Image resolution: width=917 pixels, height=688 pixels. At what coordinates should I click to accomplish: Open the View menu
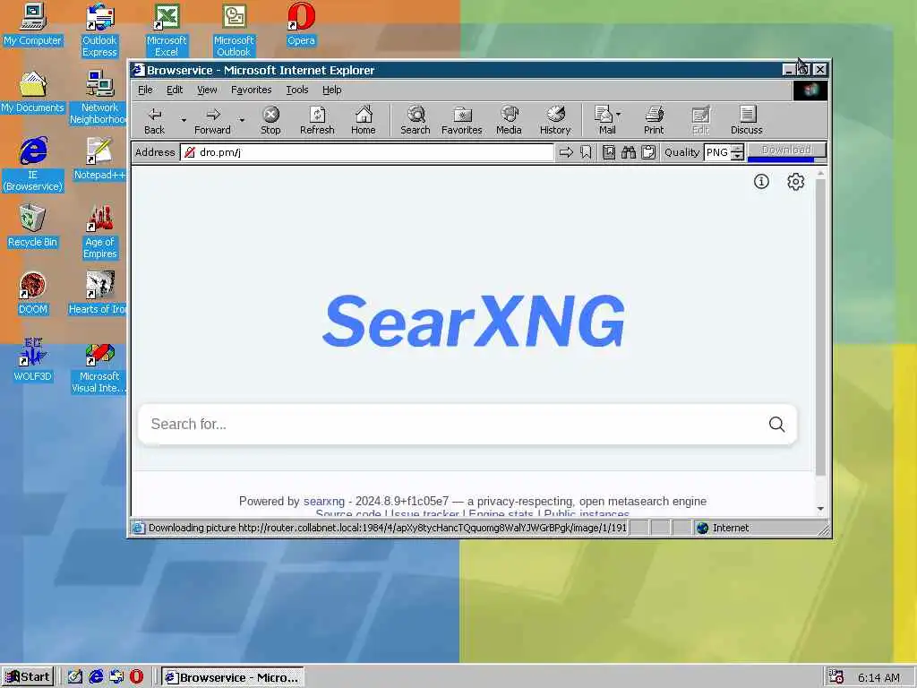click(207, 90)
